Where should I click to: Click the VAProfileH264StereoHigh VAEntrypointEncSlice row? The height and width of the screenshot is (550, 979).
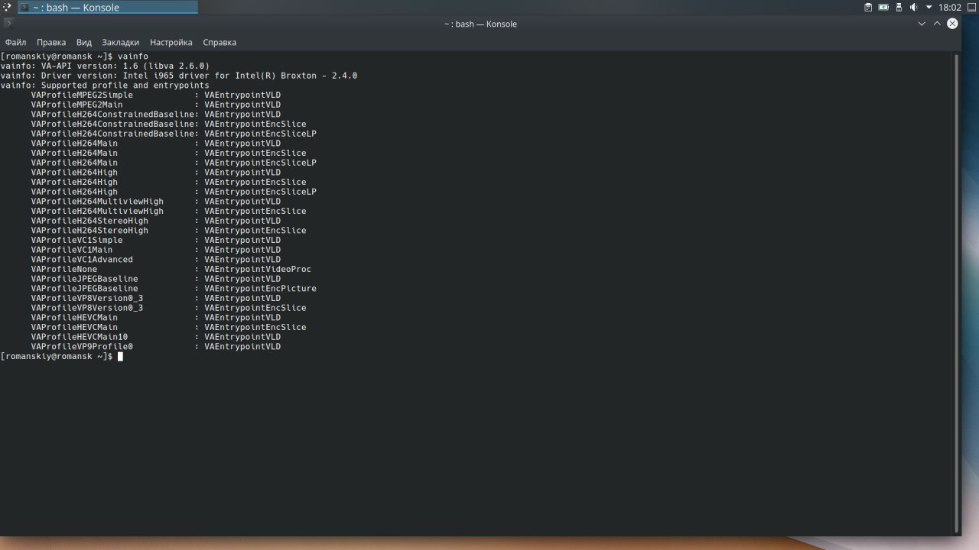pyautogui.click(x=168, y=231)
